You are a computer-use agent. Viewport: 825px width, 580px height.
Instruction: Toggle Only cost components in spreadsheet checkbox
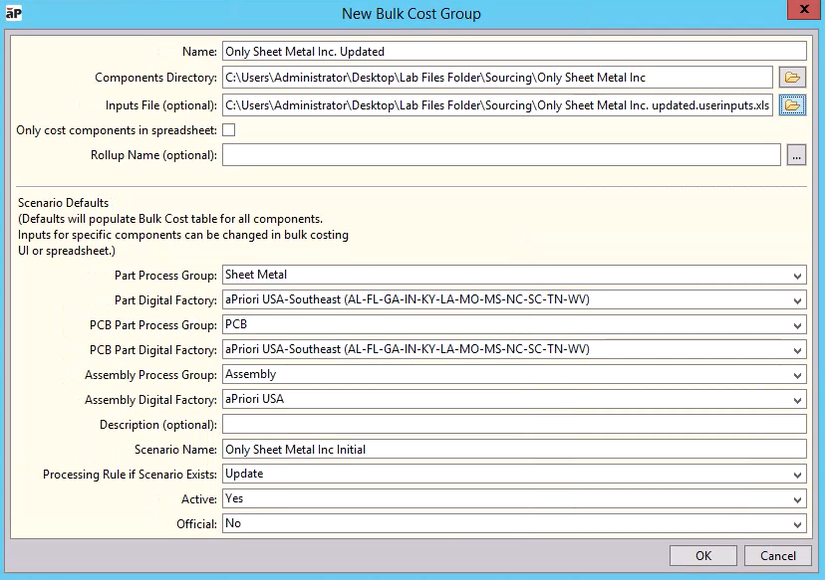[229, 130]
